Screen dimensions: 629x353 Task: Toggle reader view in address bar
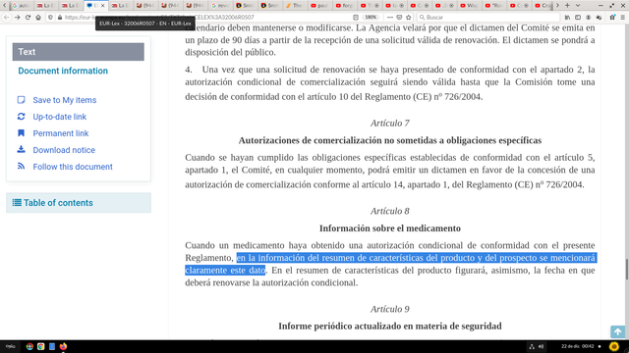[x=356, y=18]
